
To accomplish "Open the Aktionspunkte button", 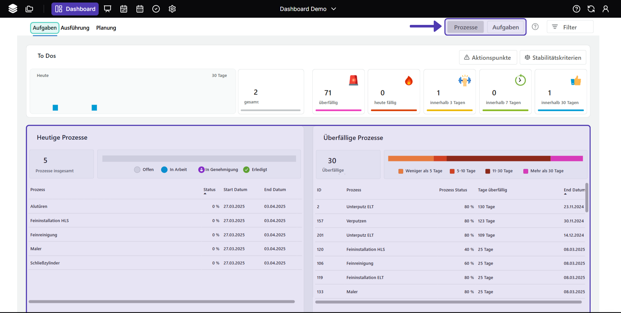I will 488,58.
